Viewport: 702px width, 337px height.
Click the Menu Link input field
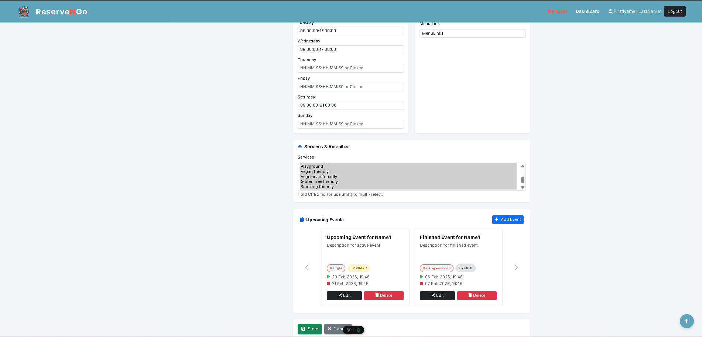coord(472,34)
